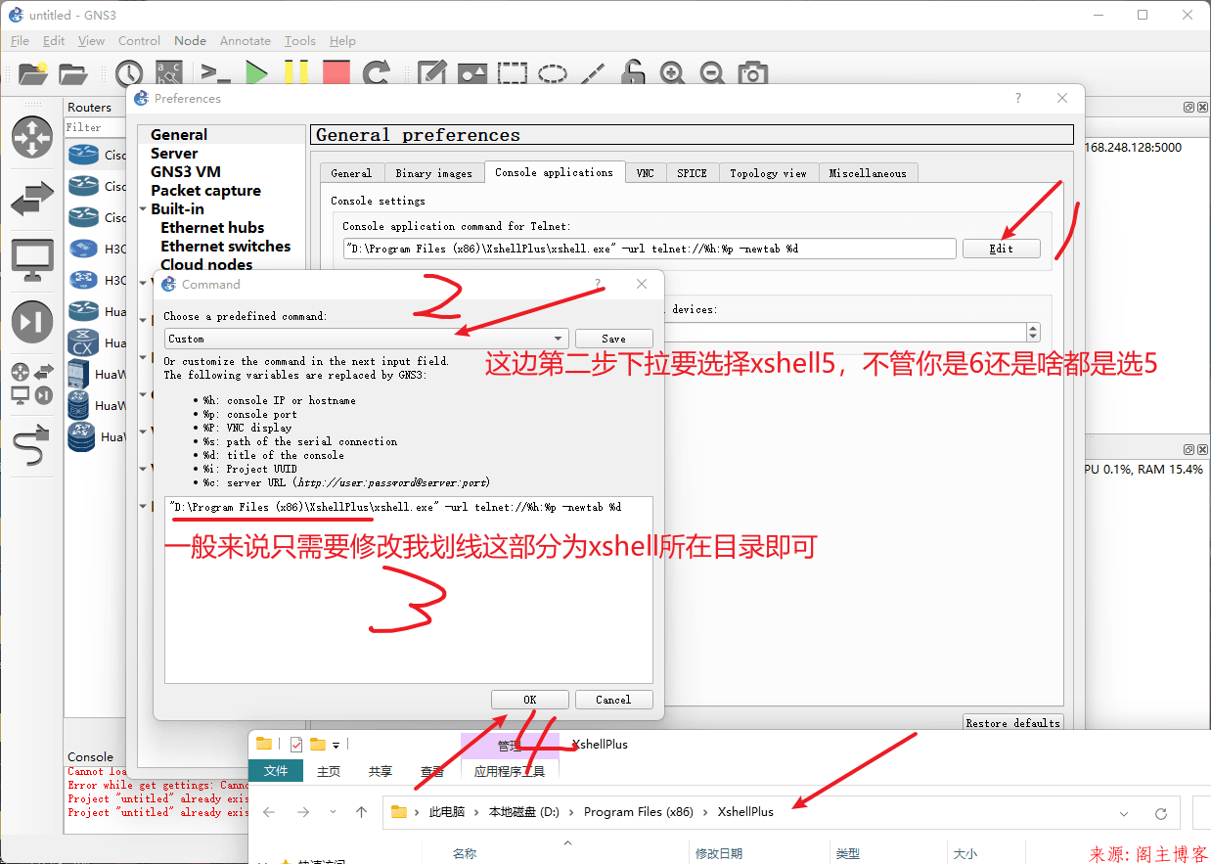Open the Edit menu
Image resolution: width=1211 pixels, height=864 pixels.
point(54,41)
